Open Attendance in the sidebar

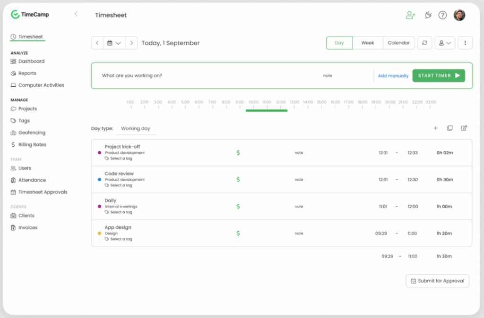tap(28, 180)
